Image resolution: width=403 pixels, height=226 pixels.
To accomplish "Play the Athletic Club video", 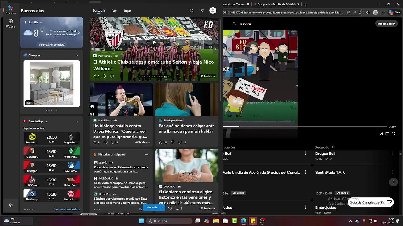I will tap(154, 42).
